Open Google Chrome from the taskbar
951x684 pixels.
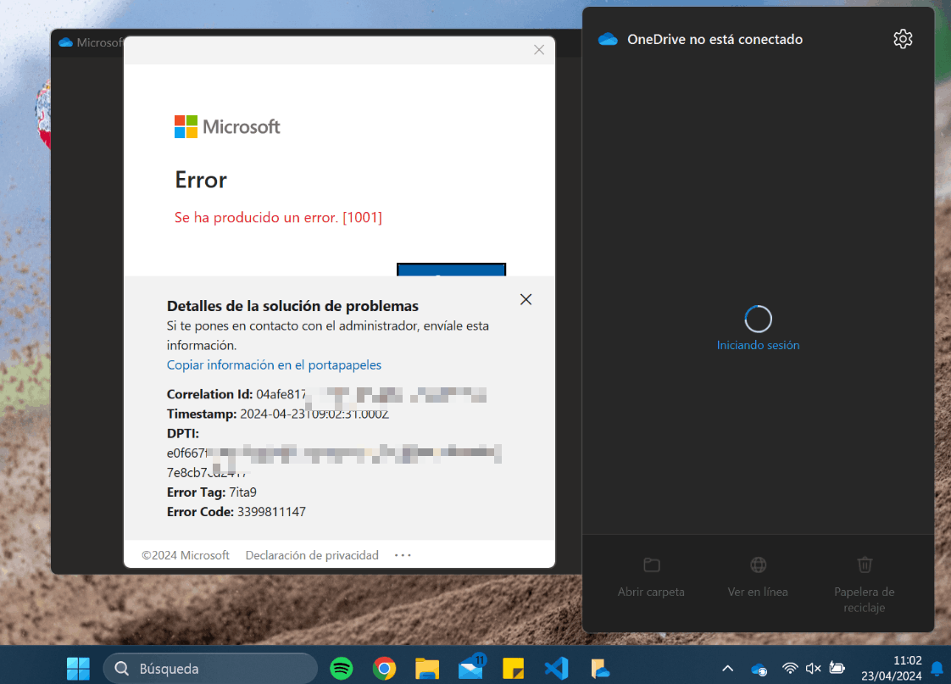385,668
